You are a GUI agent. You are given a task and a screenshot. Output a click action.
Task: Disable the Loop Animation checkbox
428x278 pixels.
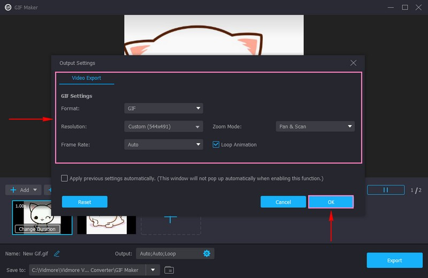point(216,144)
